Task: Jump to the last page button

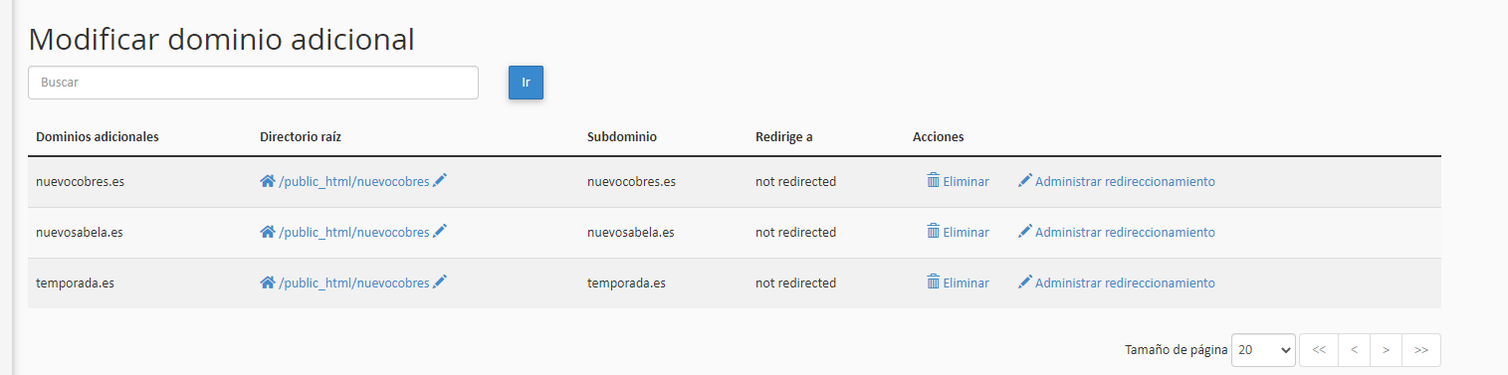Action: pos(1421,350)
